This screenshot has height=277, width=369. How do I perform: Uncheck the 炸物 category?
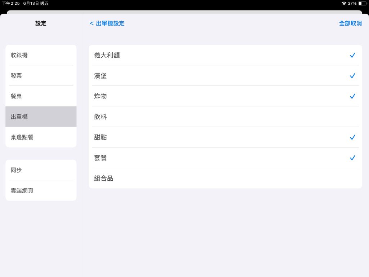[x=226, y=96]
